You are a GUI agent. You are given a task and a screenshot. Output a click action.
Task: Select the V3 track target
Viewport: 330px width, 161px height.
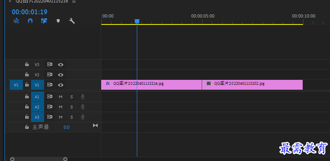click(x=37, y=65)
